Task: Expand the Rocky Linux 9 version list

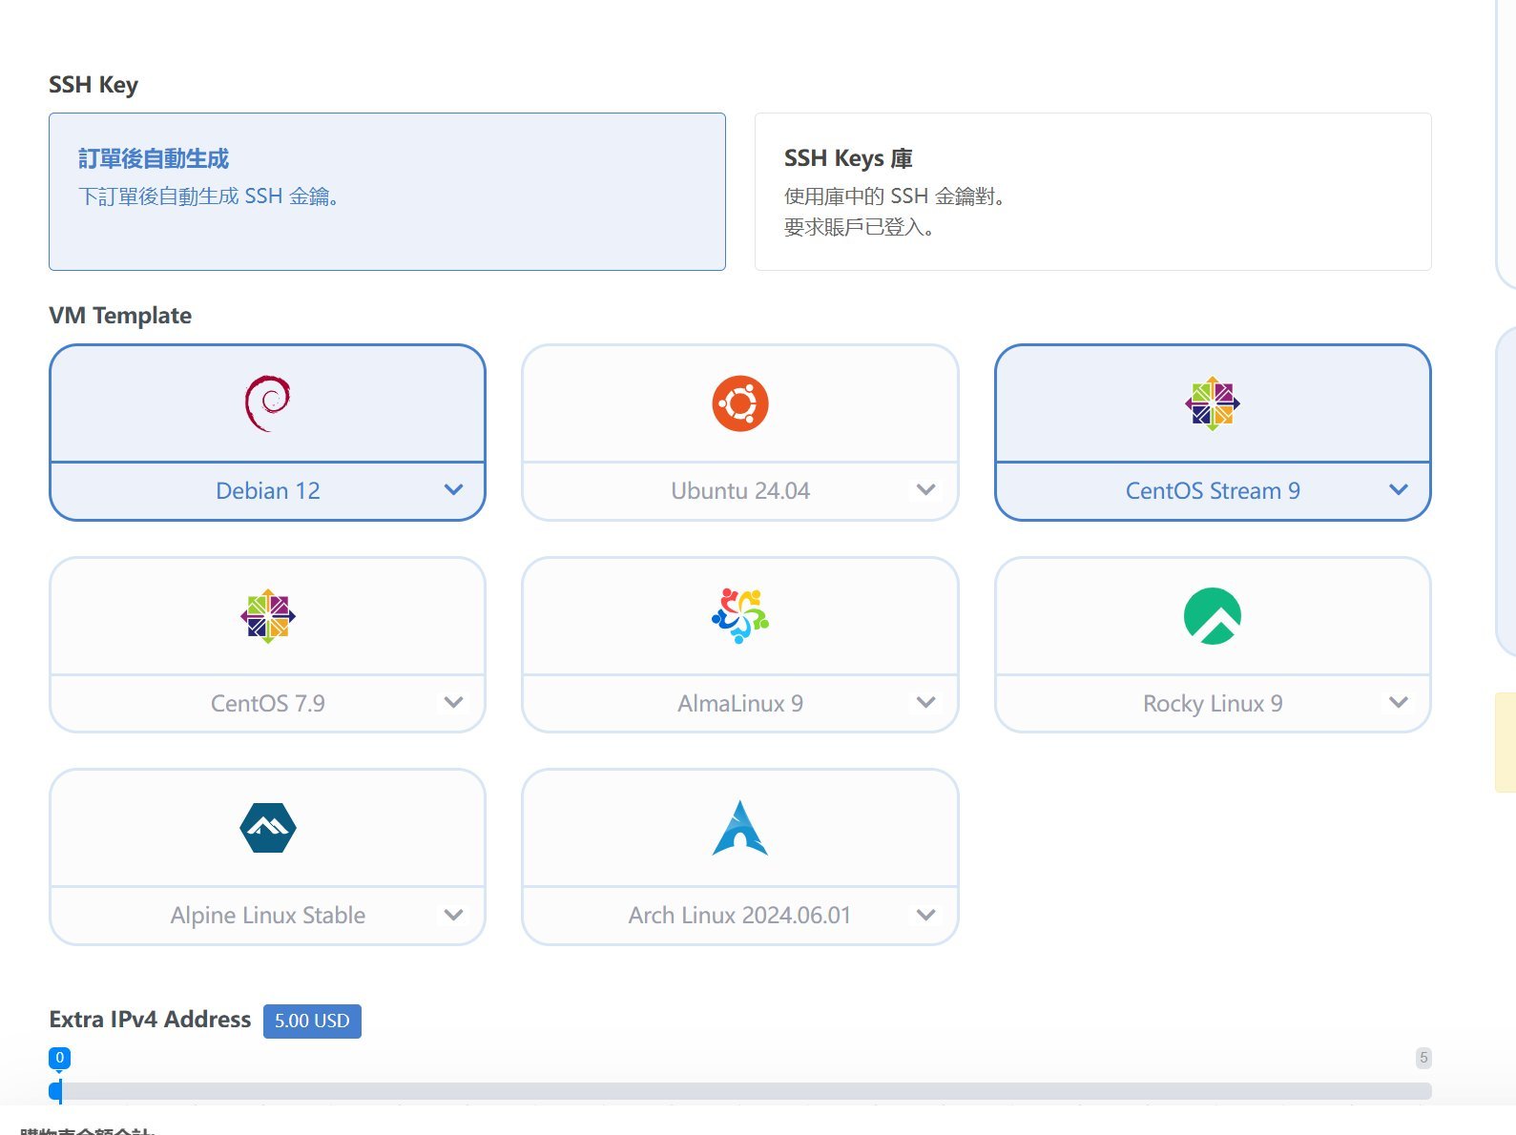Action: click(x=1399, y=703)
